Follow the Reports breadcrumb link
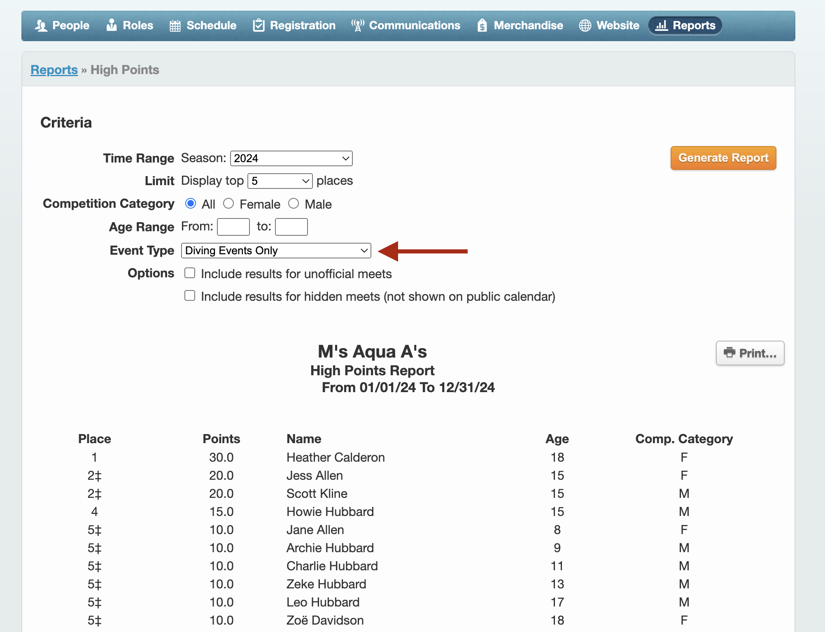The image size is (825, 632). point(54,70)
